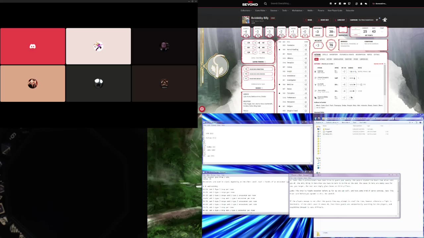424x238 pixels.
Task: Click the Armor Class 16 shield
Action: coord(331,45)
